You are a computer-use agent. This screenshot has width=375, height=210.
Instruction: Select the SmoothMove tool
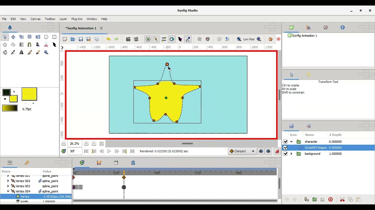click(x=13, y=37)
